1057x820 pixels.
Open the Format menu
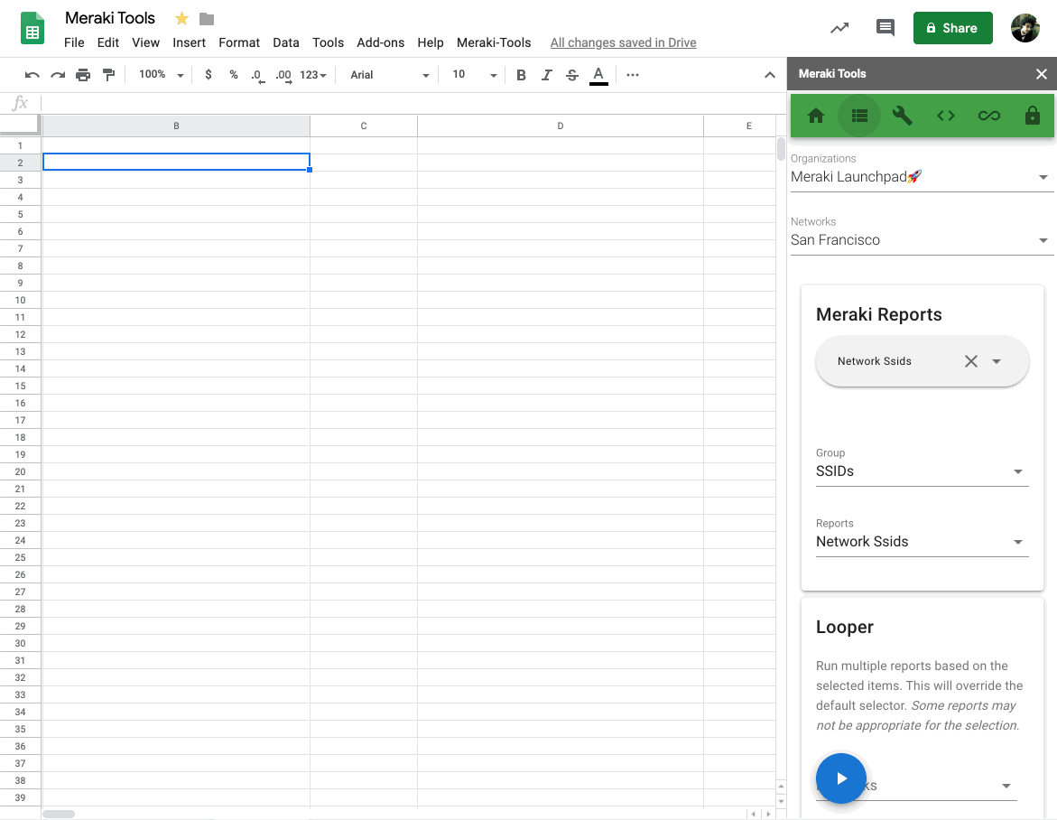point(239,42)
